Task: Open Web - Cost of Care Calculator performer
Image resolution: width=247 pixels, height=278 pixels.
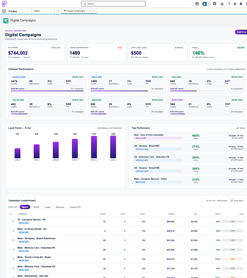Action: click(x=189, y=137)
